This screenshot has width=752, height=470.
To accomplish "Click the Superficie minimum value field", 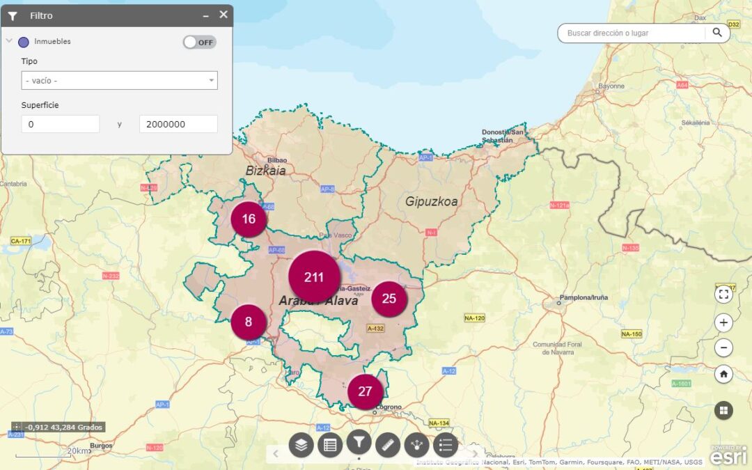I will pyautogui.click(x=61, y=124).
